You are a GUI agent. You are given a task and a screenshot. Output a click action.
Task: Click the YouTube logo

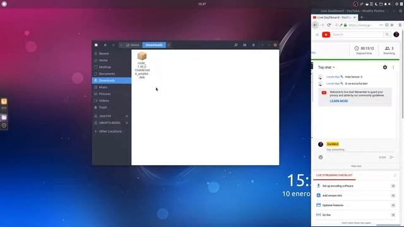(x=326, y=35)
